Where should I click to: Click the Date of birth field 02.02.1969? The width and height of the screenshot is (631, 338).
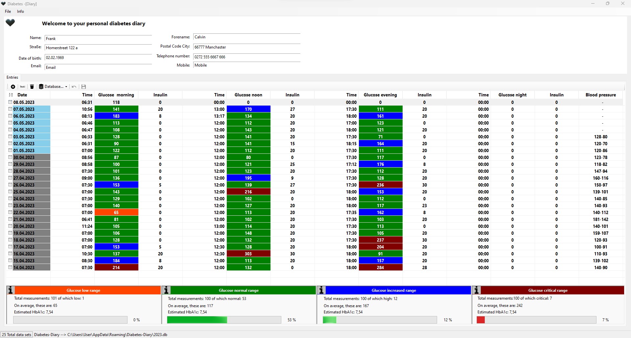point(98,58)
